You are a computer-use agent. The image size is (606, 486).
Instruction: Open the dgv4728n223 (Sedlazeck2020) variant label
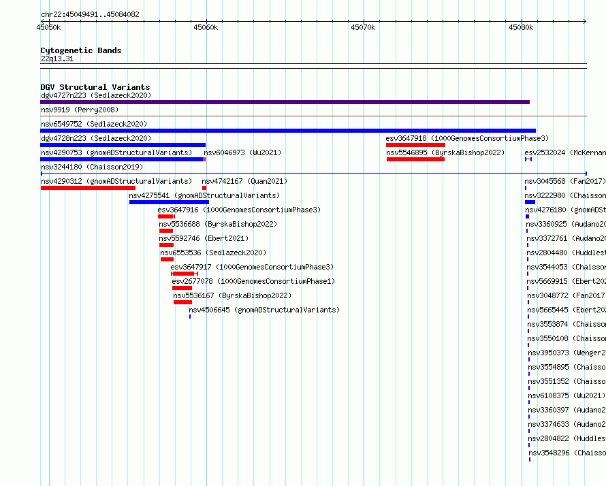(x=96, y=138)
